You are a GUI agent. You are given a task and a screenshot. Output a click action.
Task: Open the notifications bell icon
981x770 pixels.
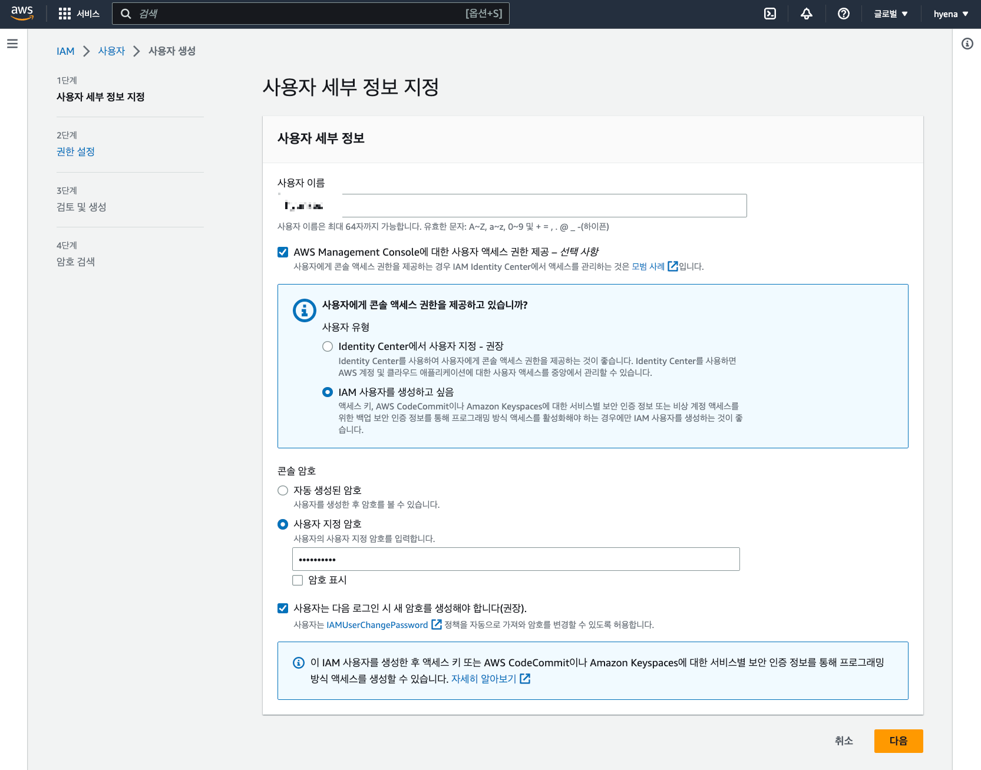807,14
